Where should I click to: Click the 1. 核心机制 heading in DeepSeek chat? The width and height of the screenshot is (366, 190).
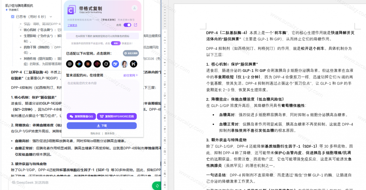point(34,97)
